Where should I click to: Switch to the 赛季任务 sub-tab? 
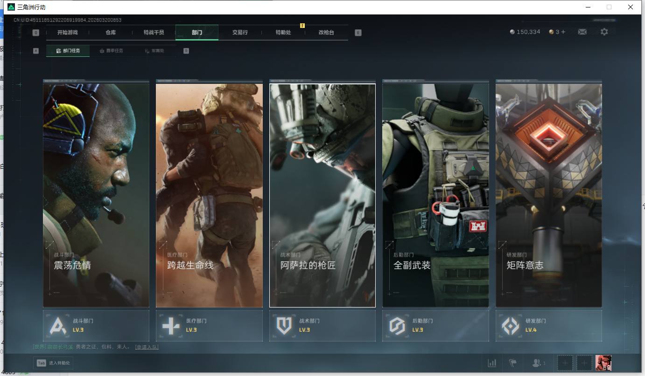click(x=112, y=51)
